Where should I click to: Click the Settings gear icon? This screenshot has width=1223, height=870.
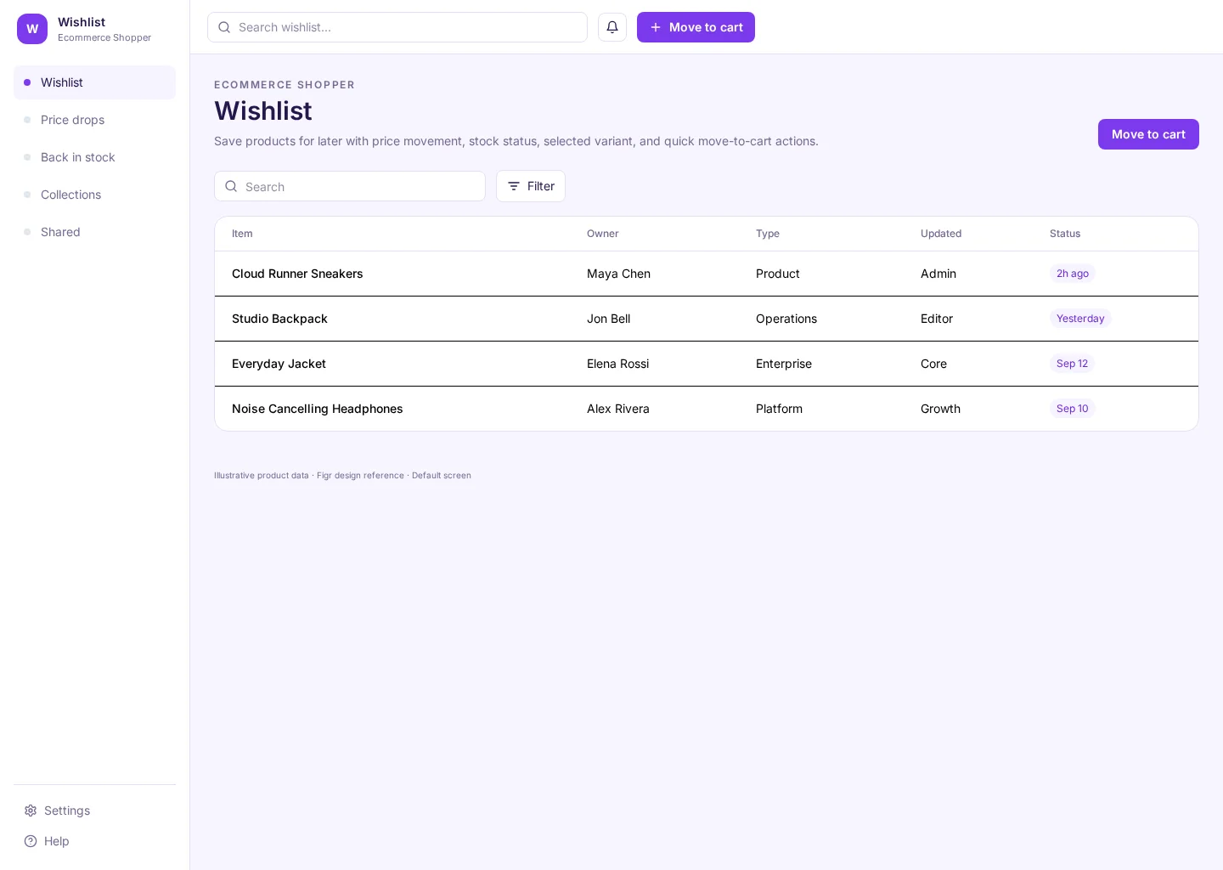[31, 811]
